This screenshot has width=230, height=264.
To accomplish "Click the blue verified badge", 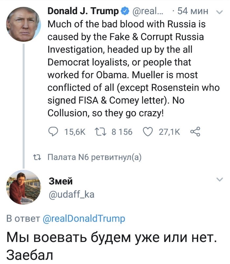I will [x=125, y=12].
